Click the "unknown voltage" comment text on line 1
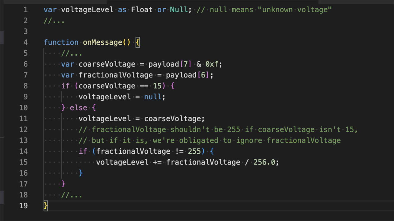 point(294,10)
